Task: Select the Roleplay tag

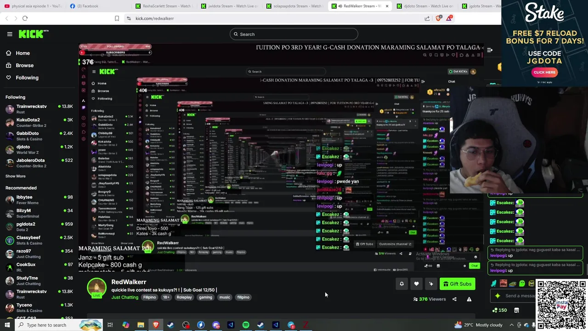Action: pyautogui.click(x=184, y=297)
